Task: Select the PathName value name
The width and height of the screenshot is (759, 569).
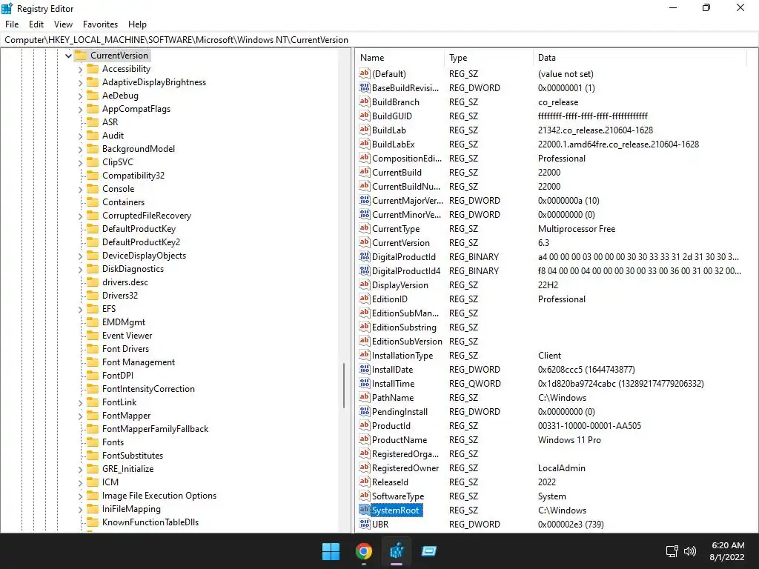Action: point(393,397)
